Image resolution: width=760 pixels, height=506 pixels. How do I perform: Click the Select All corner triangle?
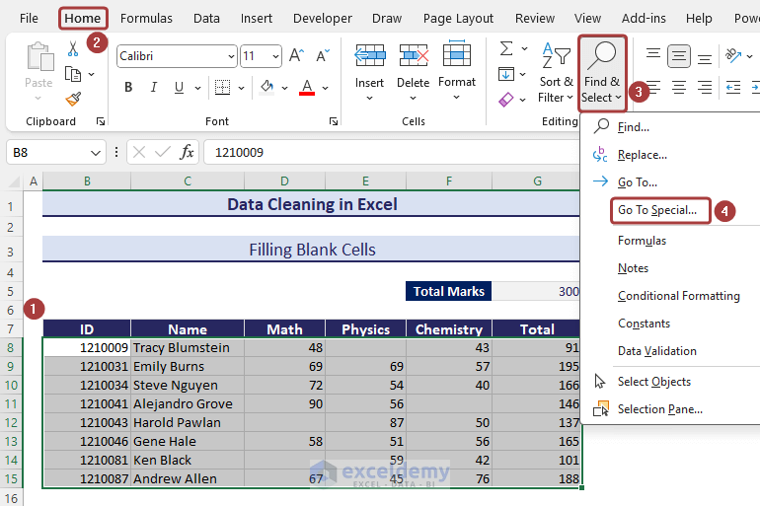[x=15, y=181]
